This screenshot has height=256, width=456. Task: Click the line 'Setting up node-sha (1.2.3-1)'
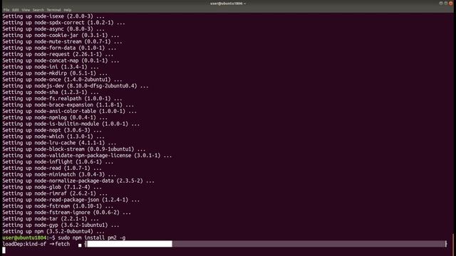coord(51,92)
